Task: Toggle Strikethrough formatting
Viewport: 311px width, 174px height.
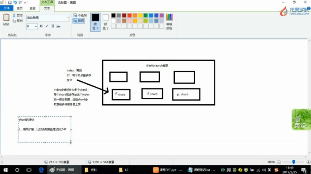Action: tap(58, 26)
